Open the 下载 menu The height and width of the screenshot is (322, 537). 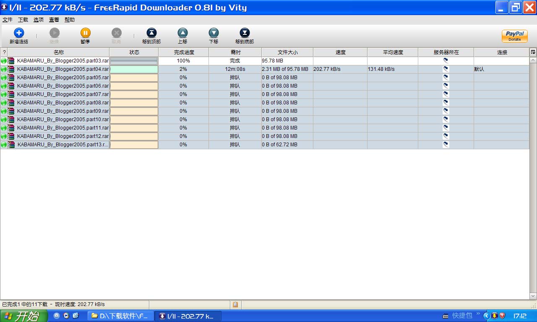(23, 20)
